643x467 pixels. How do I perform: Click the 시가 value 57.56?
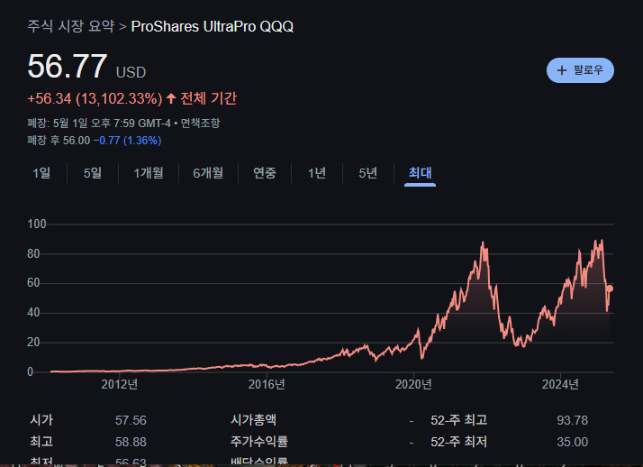tap(131, 420)
